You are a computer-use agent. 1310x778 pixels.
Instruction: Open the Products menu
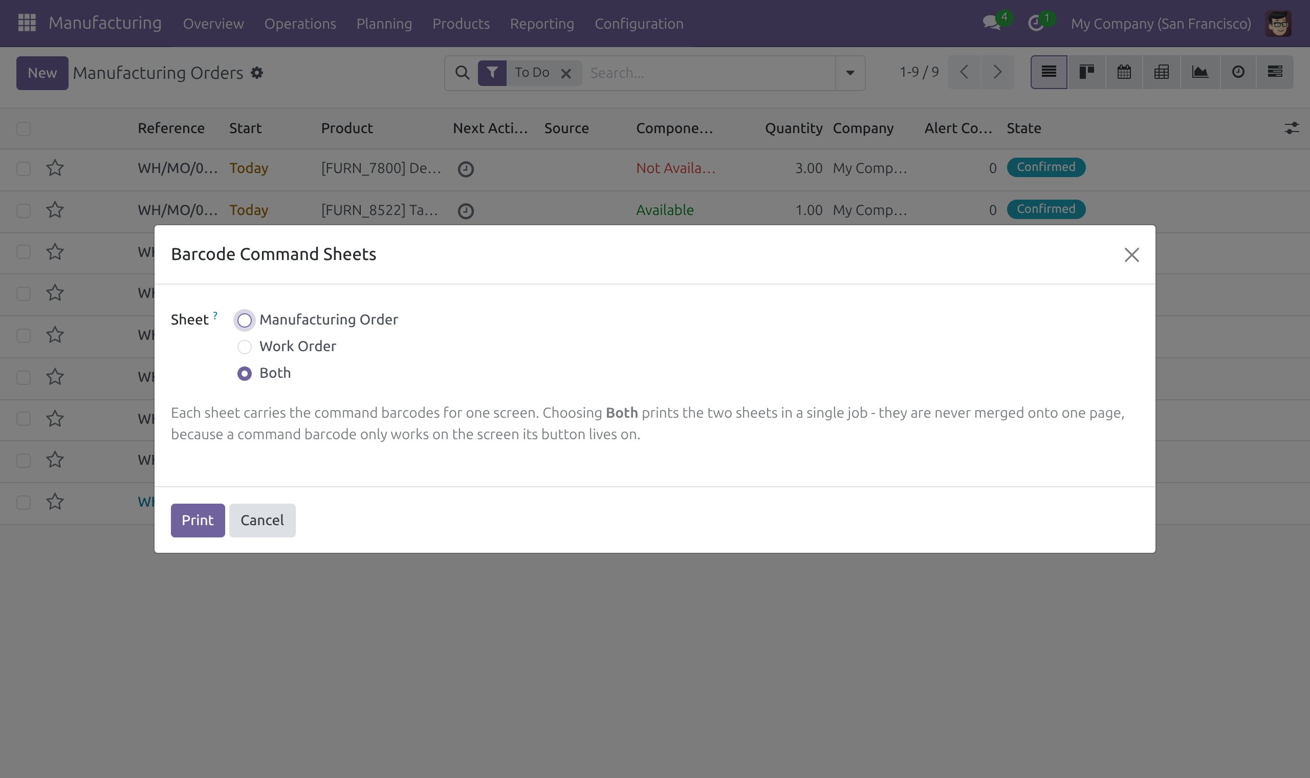pyautogui.click(x=461, y=24)
